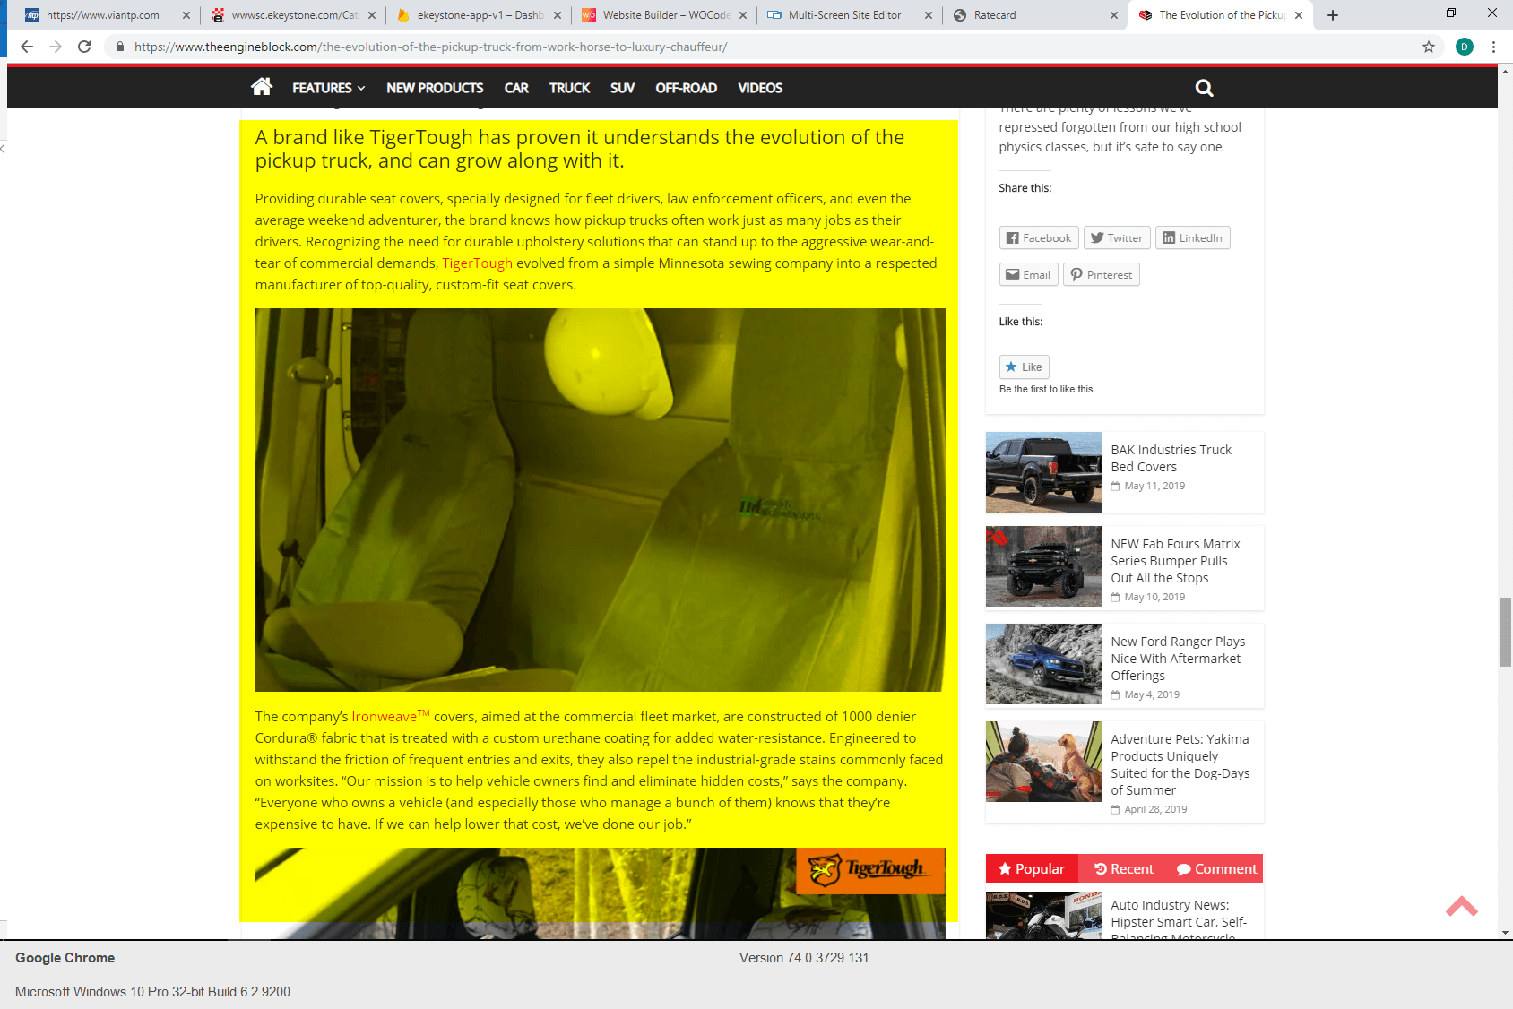
Task: Open a new browser tab
Action: [x=1333, y=15]
